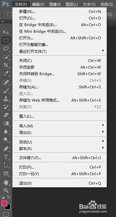Click the pink foreground color swatch

pos(4,203)
